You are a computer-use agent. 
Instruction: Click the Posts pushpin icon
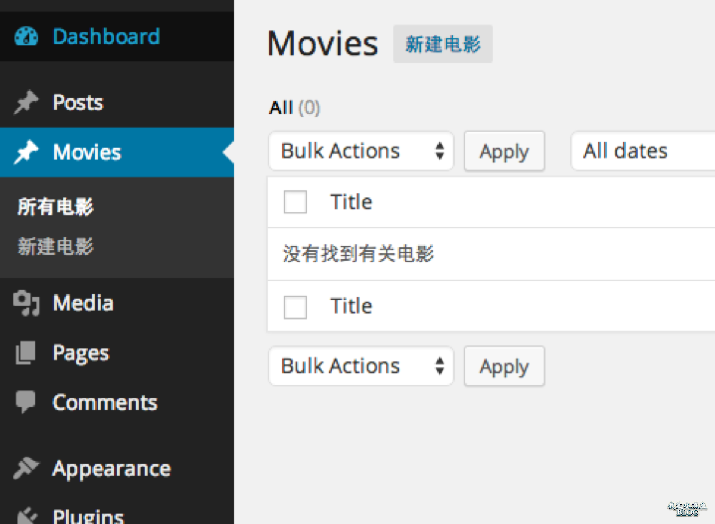coord(26,103)
